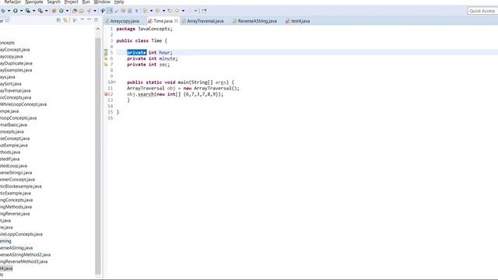
Task: Click the Debug bug icon in toolbar
Action: point(3,11)
